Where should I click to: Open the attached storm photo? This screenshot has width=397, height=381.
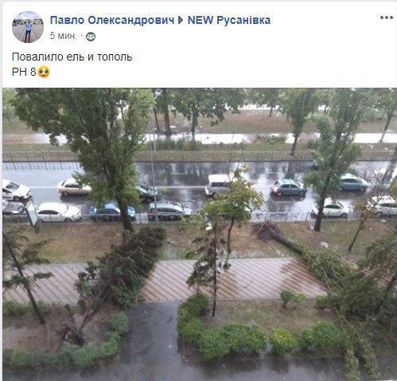pyautogui.click(x=200, y=234)
